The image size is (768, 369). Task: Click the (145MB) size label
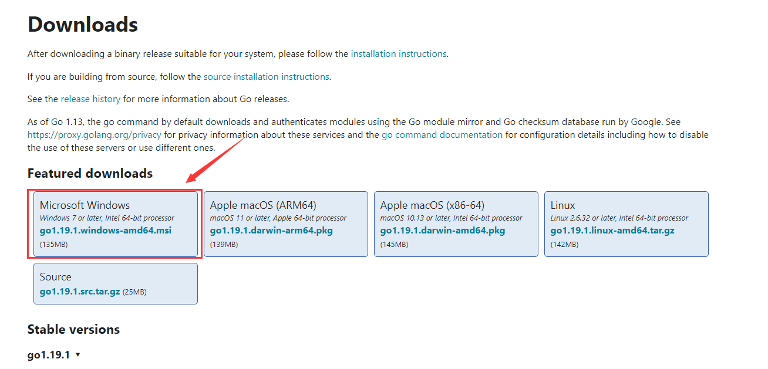point(394,244)
